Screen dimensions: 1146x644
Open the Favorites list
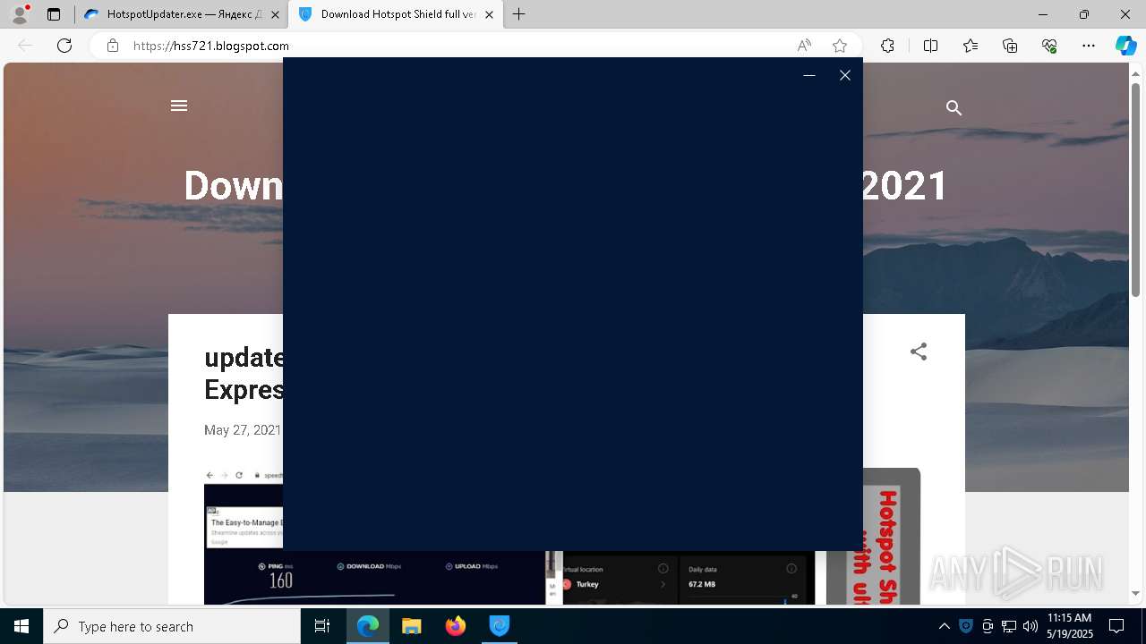coord(971,46)
